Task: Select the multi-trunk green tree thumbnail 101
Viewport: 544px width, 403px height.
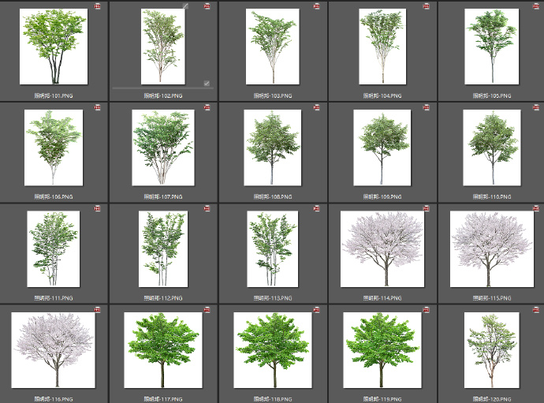Action: click(54, 47)
